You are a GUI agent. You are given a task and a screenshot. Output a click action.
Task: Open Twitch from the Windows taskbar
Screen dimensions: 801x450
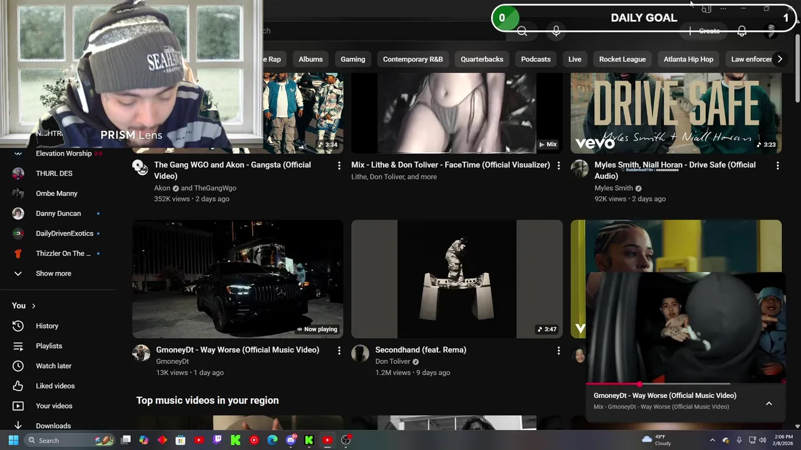pos(217,440)
